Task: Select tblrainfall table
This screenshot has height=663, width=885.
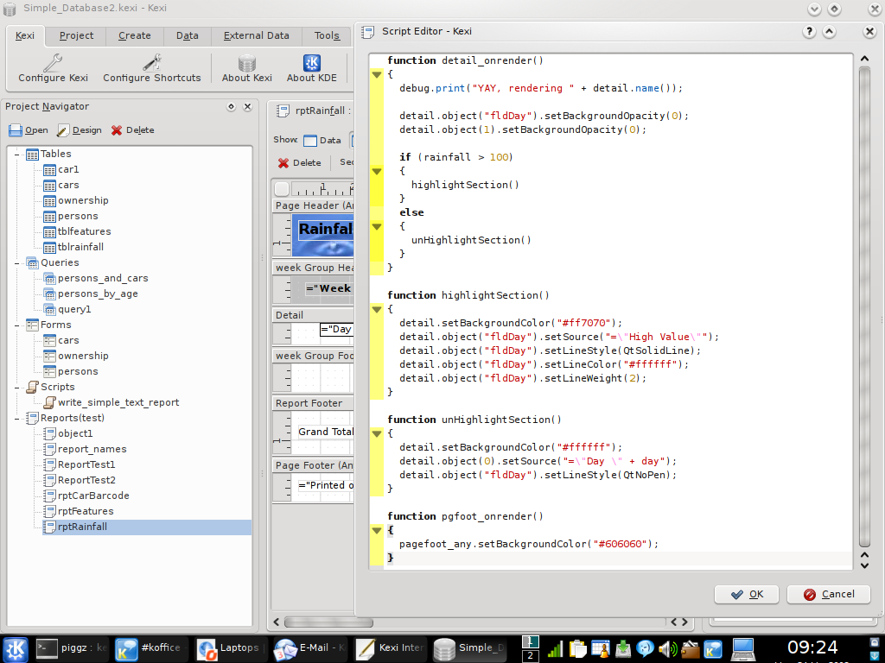Action: (80, 247)
